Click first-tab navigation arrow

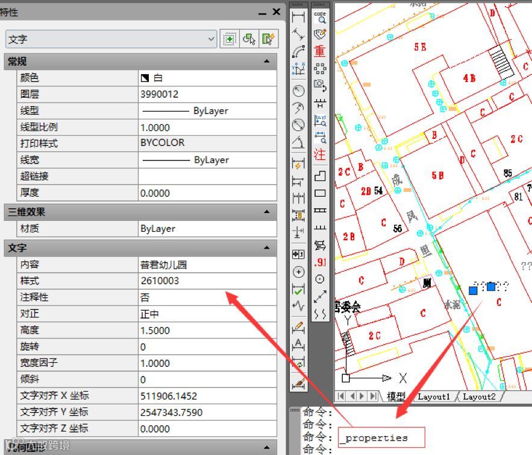(342, 396)
